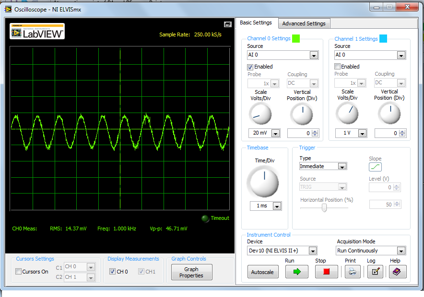This screenshot has height=297, width=424.
Task: Click the Vp-p 46.71 mV reading
Action: pos(168,228)
